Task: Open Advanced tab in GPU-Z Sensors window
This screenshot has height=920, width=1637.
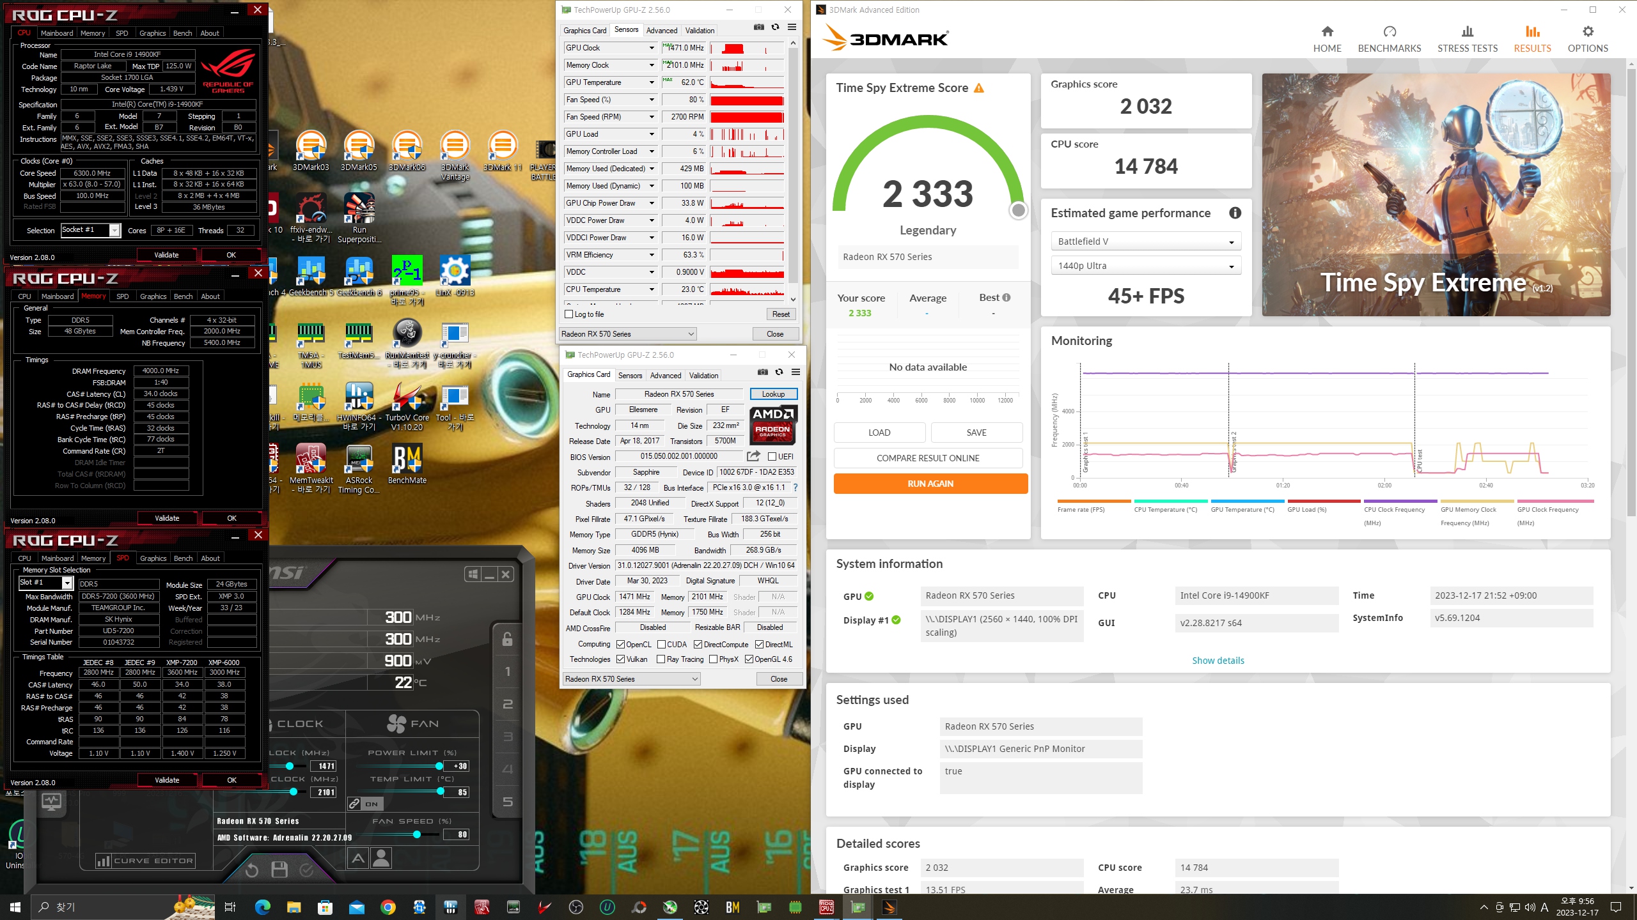Action: coord(662,30)
